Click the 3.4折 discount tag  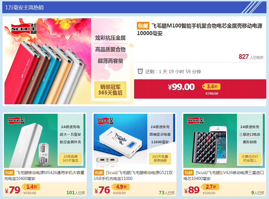tap(211, 86)
